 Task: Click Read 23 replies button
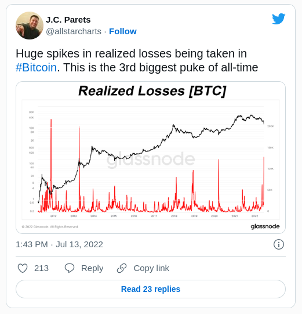151,289
